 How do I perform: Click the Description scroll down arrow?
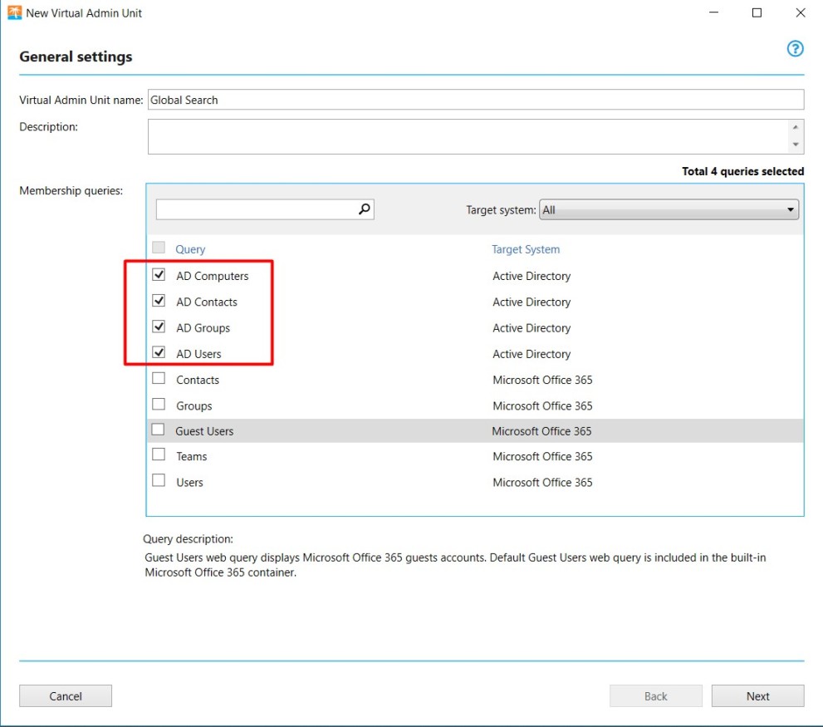(x=796, y=145)
